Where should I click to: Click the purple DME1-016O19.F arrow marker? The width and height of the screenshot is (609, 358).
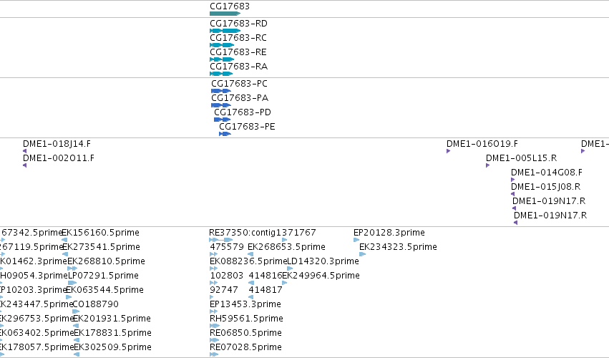pos(448,151)
